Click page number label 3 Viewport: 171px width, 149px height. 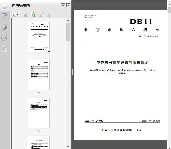tap(39, 131)
